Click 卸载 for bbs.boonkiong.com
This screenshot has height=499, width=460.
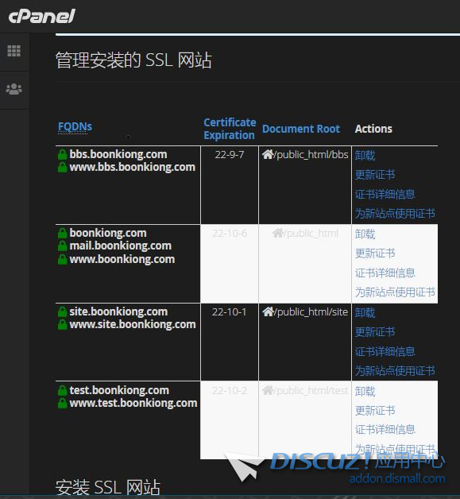click(365, 156)
